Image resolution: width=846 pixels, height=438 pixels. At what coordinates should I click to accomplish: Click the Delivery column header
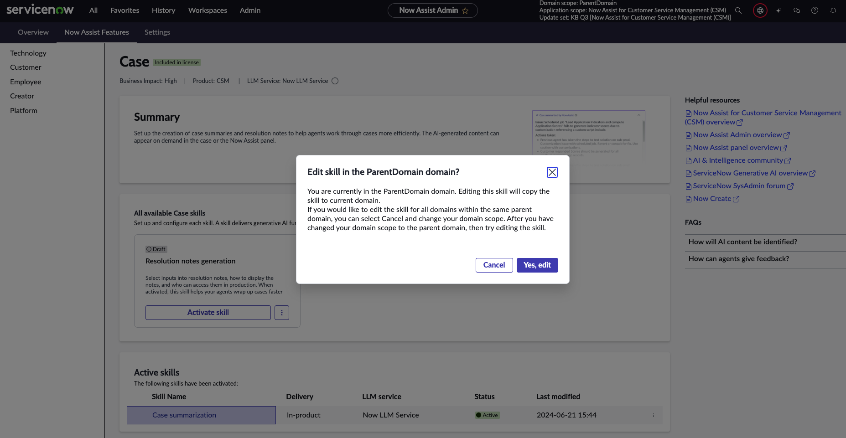pos(300,397)
